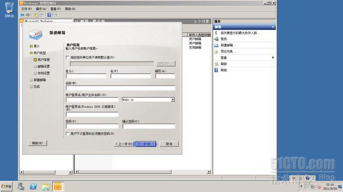This screenshot has height=192, width=343.
Task: Click the 新建邮箱 mailbox icon in the action pane
Action: [x=216, y=45]
